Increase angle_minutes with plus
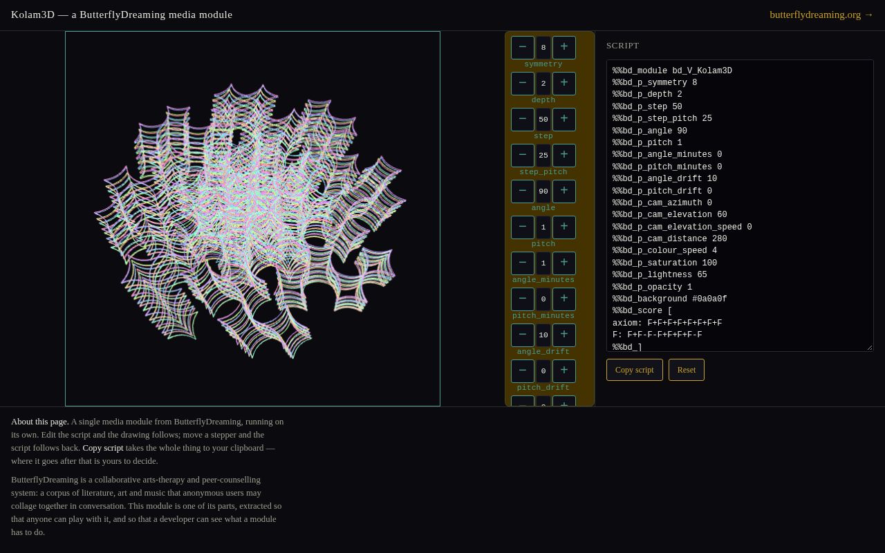The width and height of the screenshot is (885, 553). (x=564, y=263)
